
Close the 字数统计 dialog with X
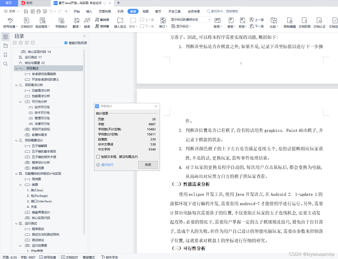pyautogui.click(x=156, y=106)
